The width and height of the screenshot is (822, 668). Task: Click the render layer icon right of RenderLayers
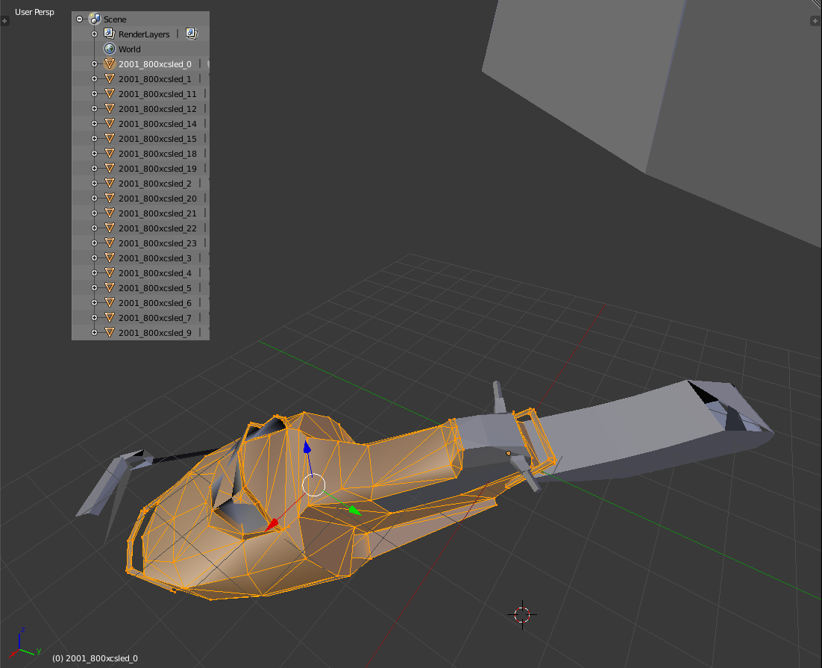pos(192,34)
